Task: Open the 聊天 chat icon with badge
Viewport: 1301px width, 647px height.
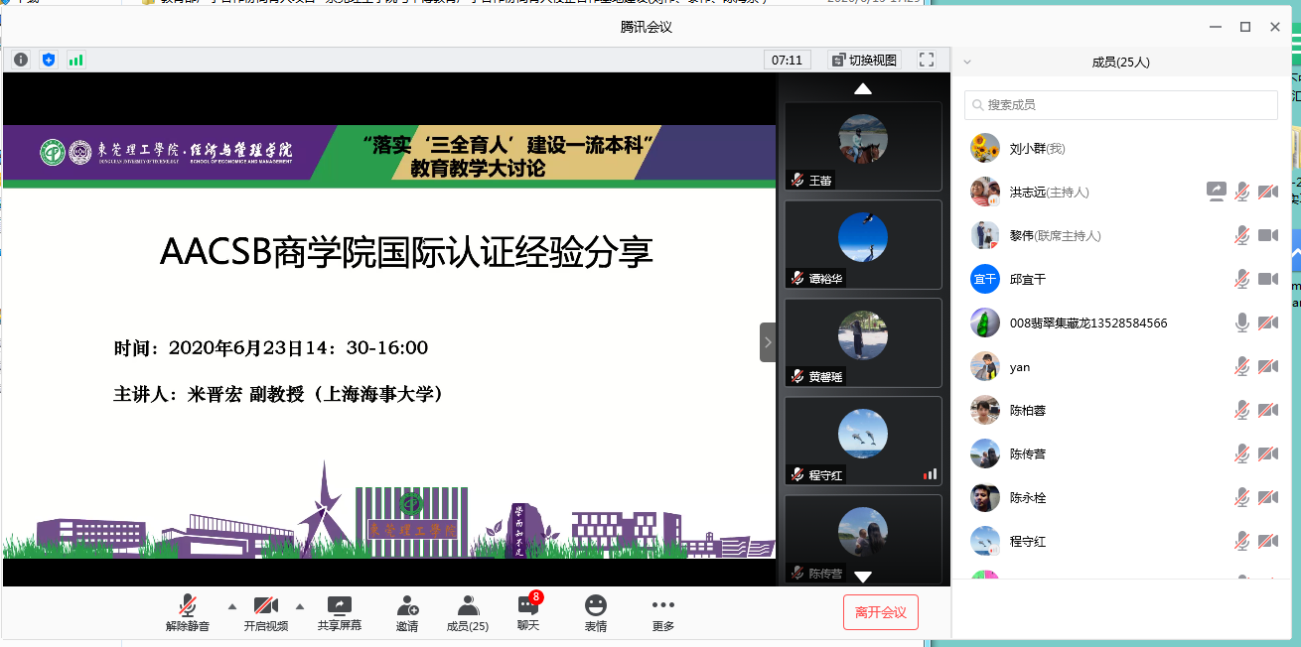Action: pyautogui.click(x=528, y=603)
